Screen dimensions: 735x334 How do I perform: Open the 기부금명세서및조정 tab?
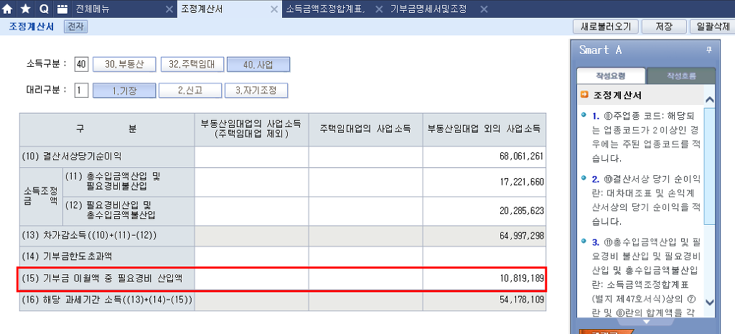[429, 9]
